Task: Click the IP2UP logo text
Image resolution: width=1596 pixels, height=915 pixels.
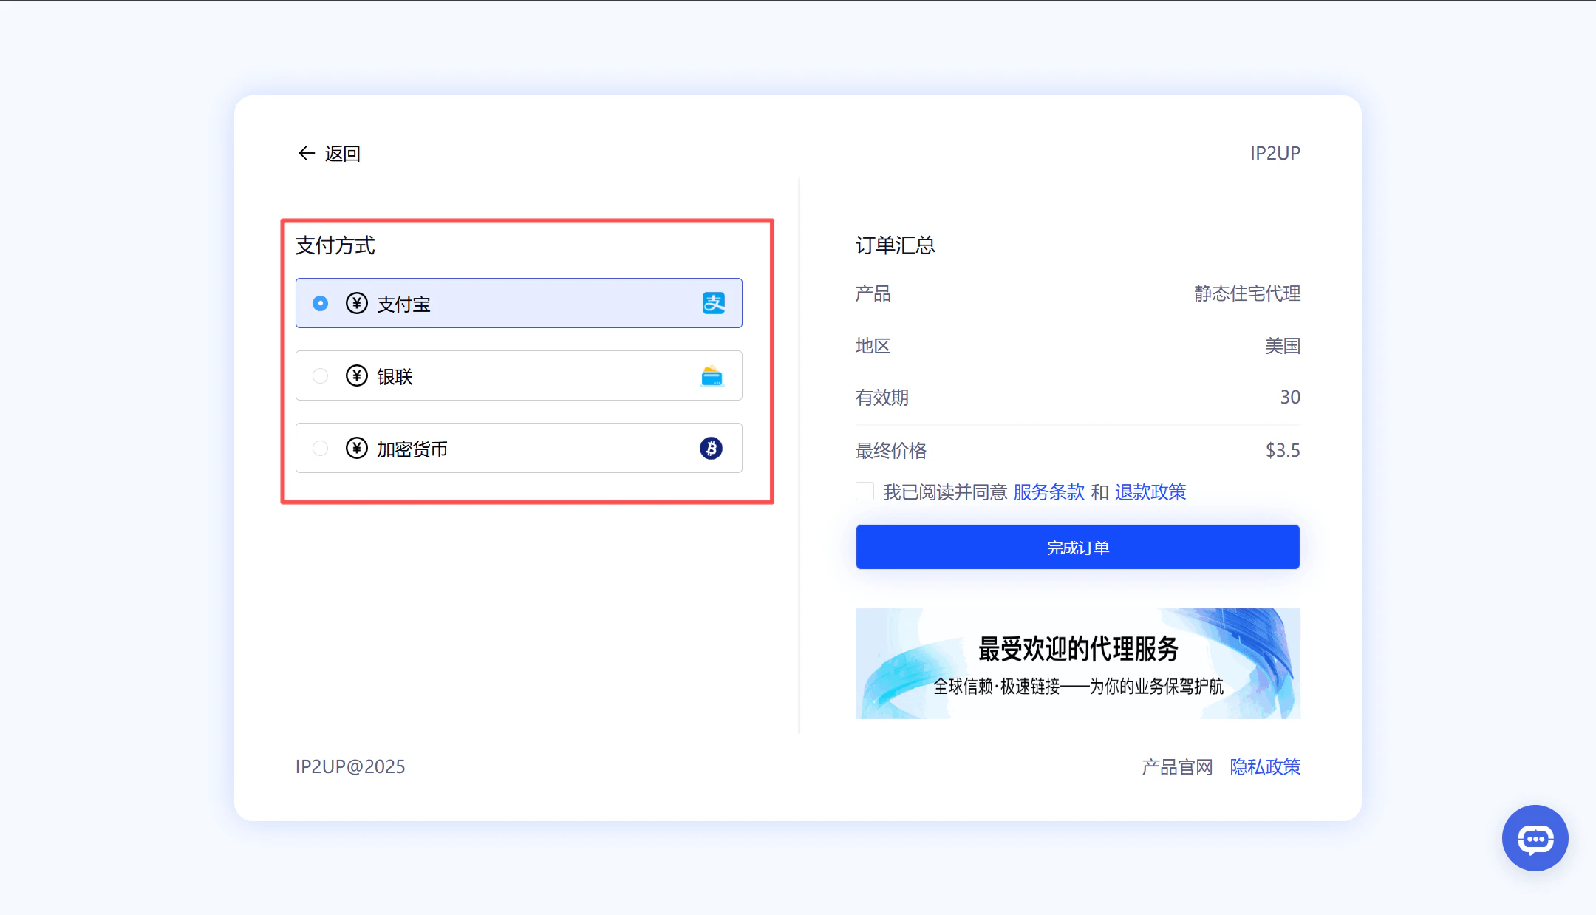Action: [1275, 152]
